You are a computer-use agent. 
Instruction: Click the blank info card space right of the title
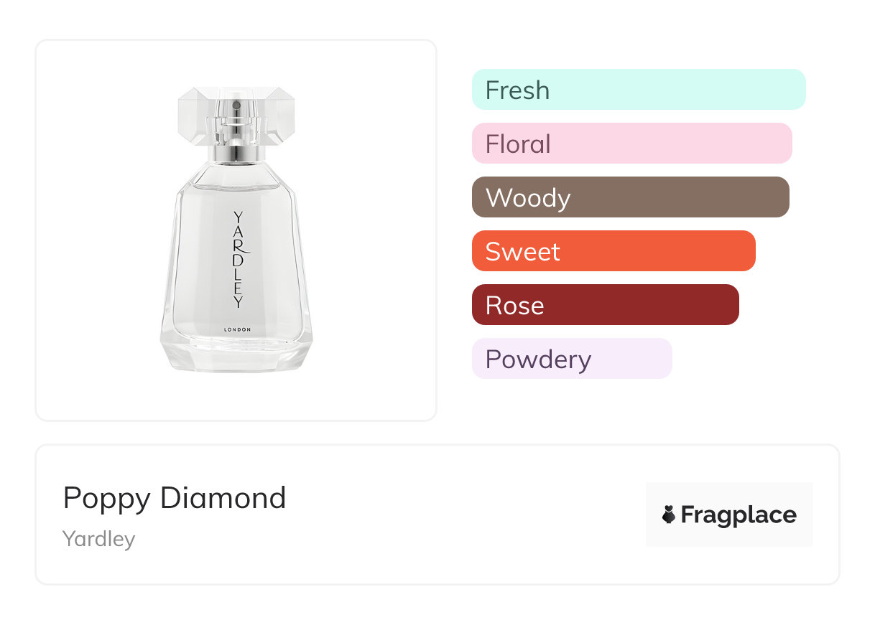point(467,515)
